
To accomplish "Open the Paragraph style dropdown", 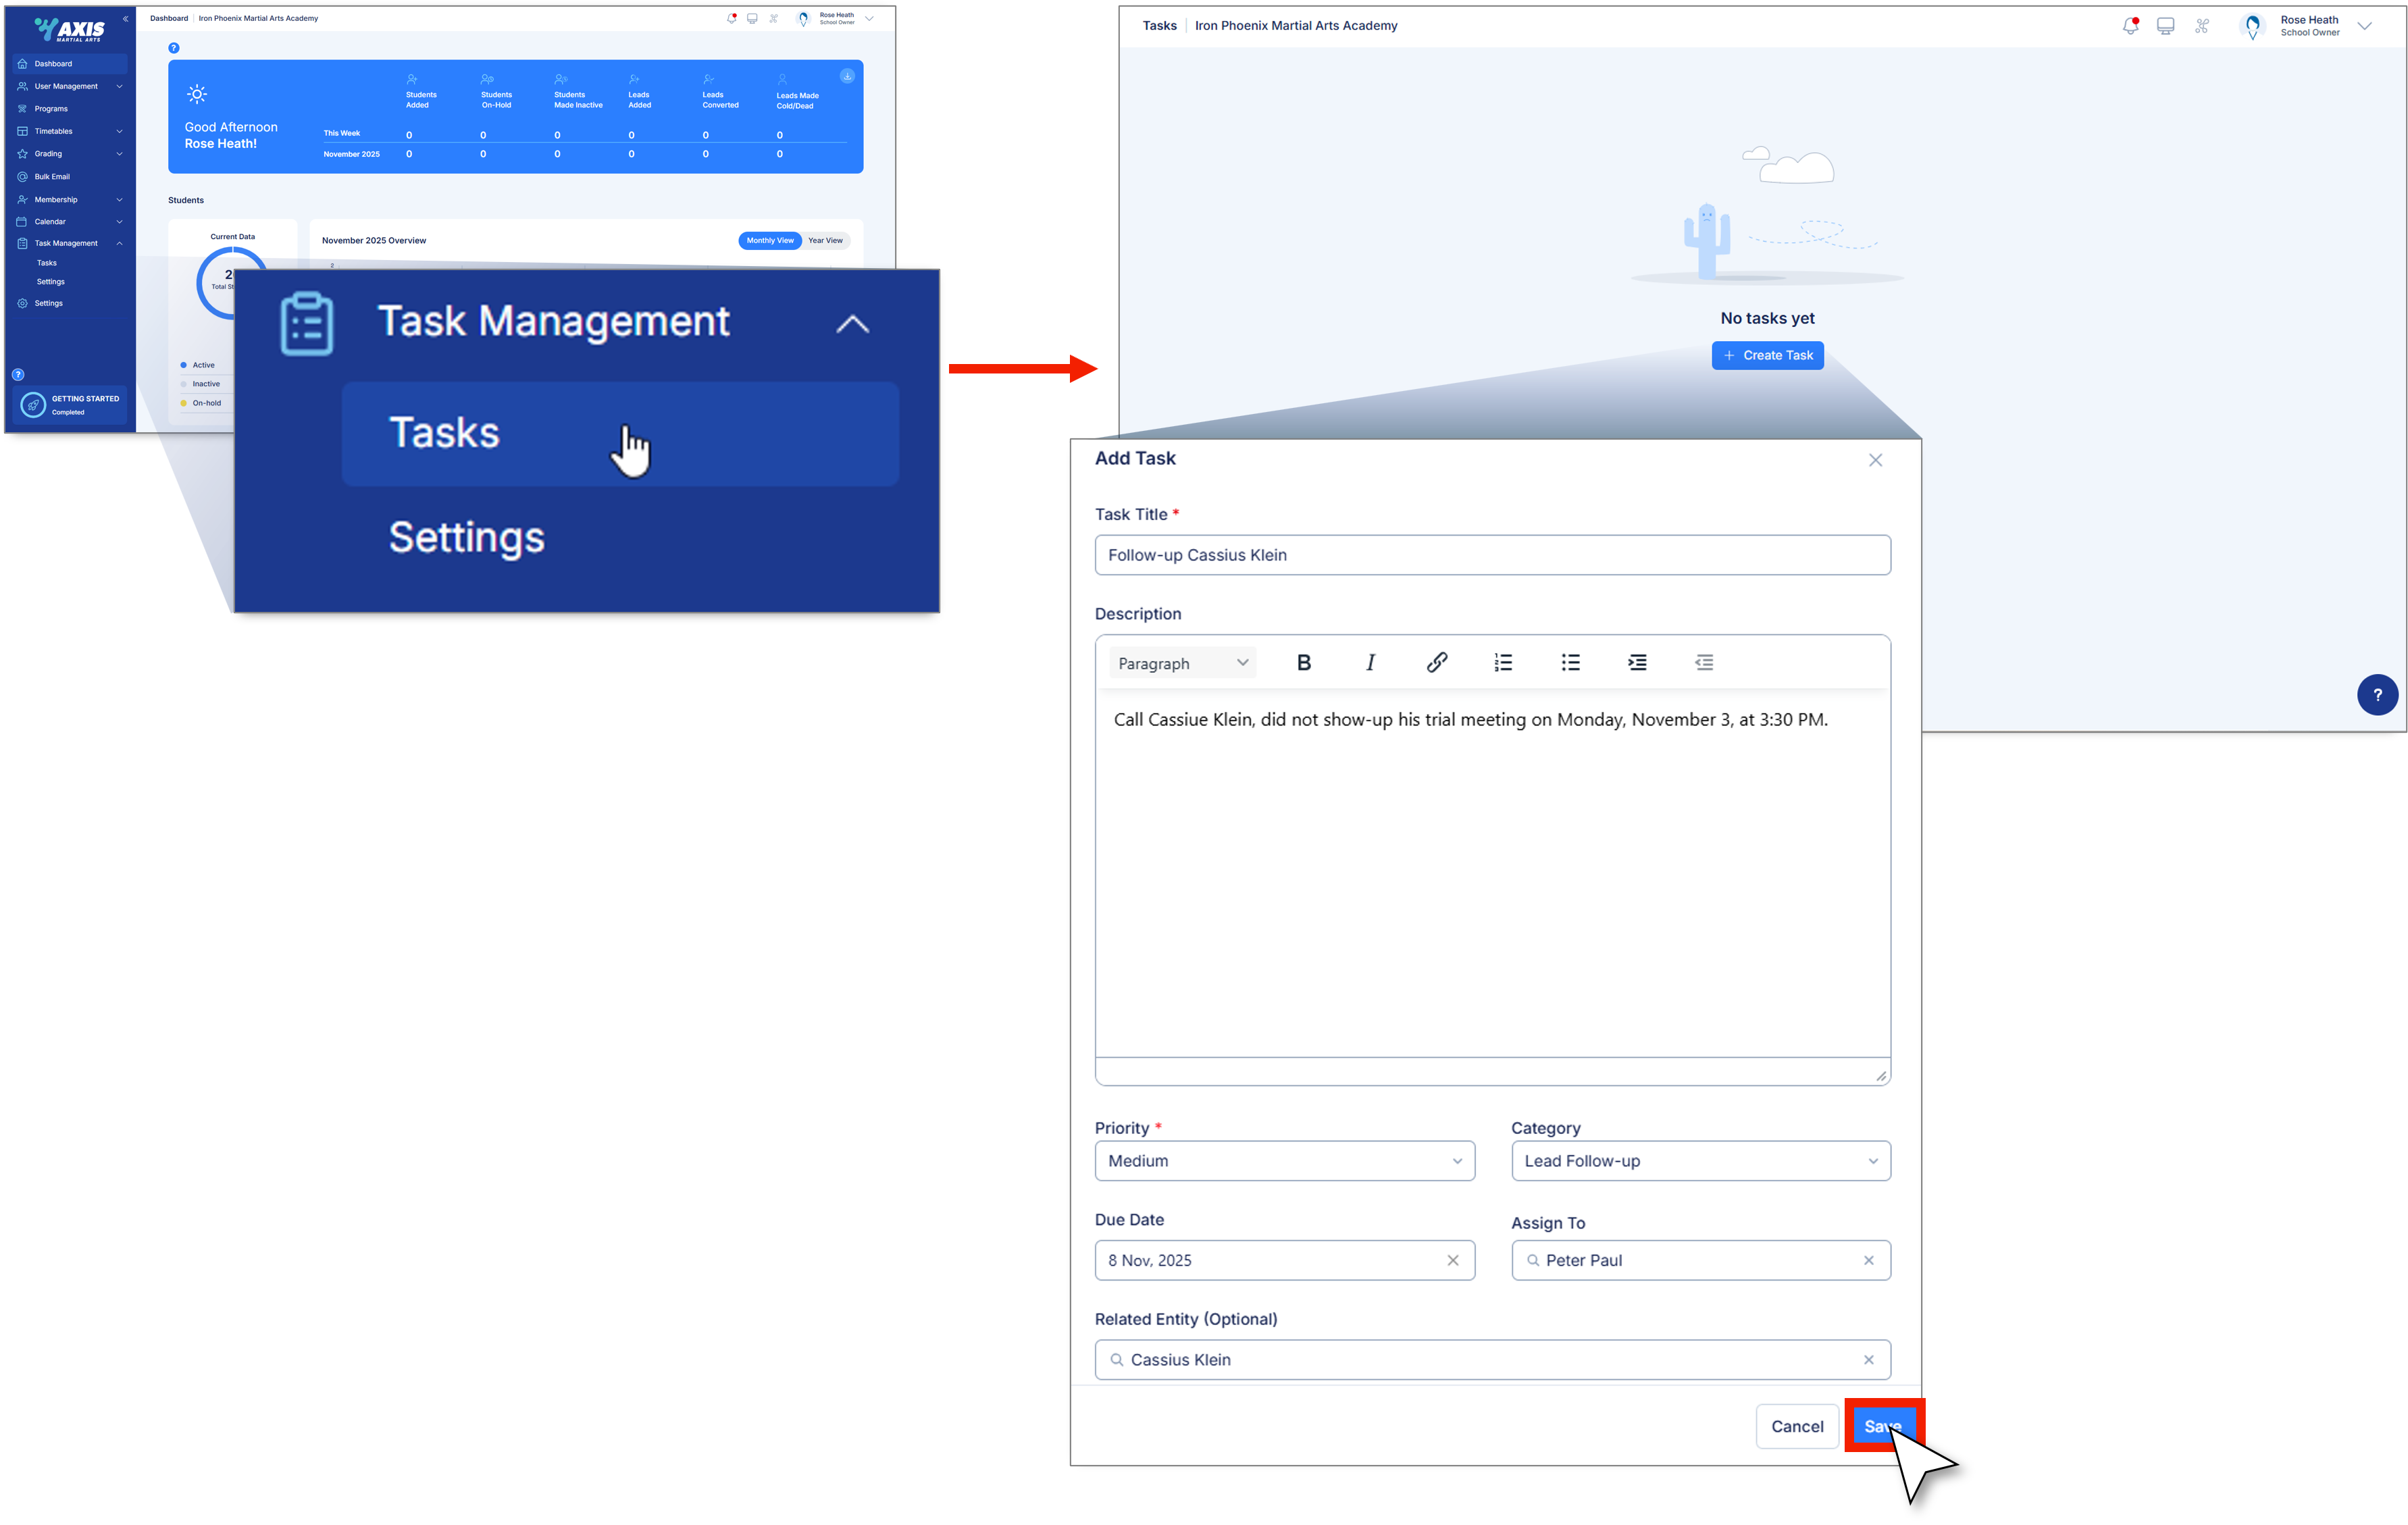I will point(1182,663).
